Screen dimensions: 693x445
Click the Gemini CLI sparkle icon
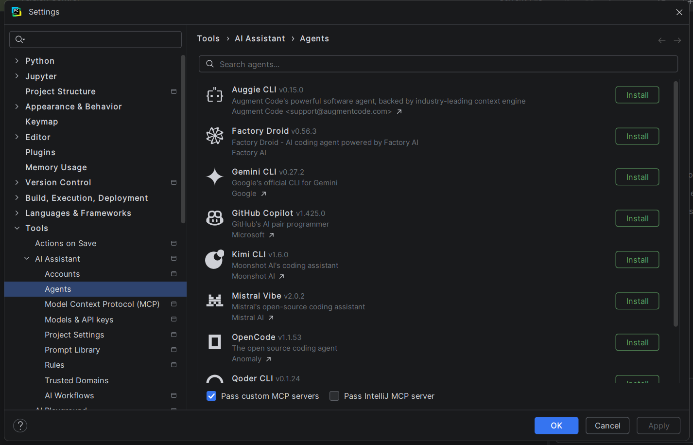coord(215,177)
